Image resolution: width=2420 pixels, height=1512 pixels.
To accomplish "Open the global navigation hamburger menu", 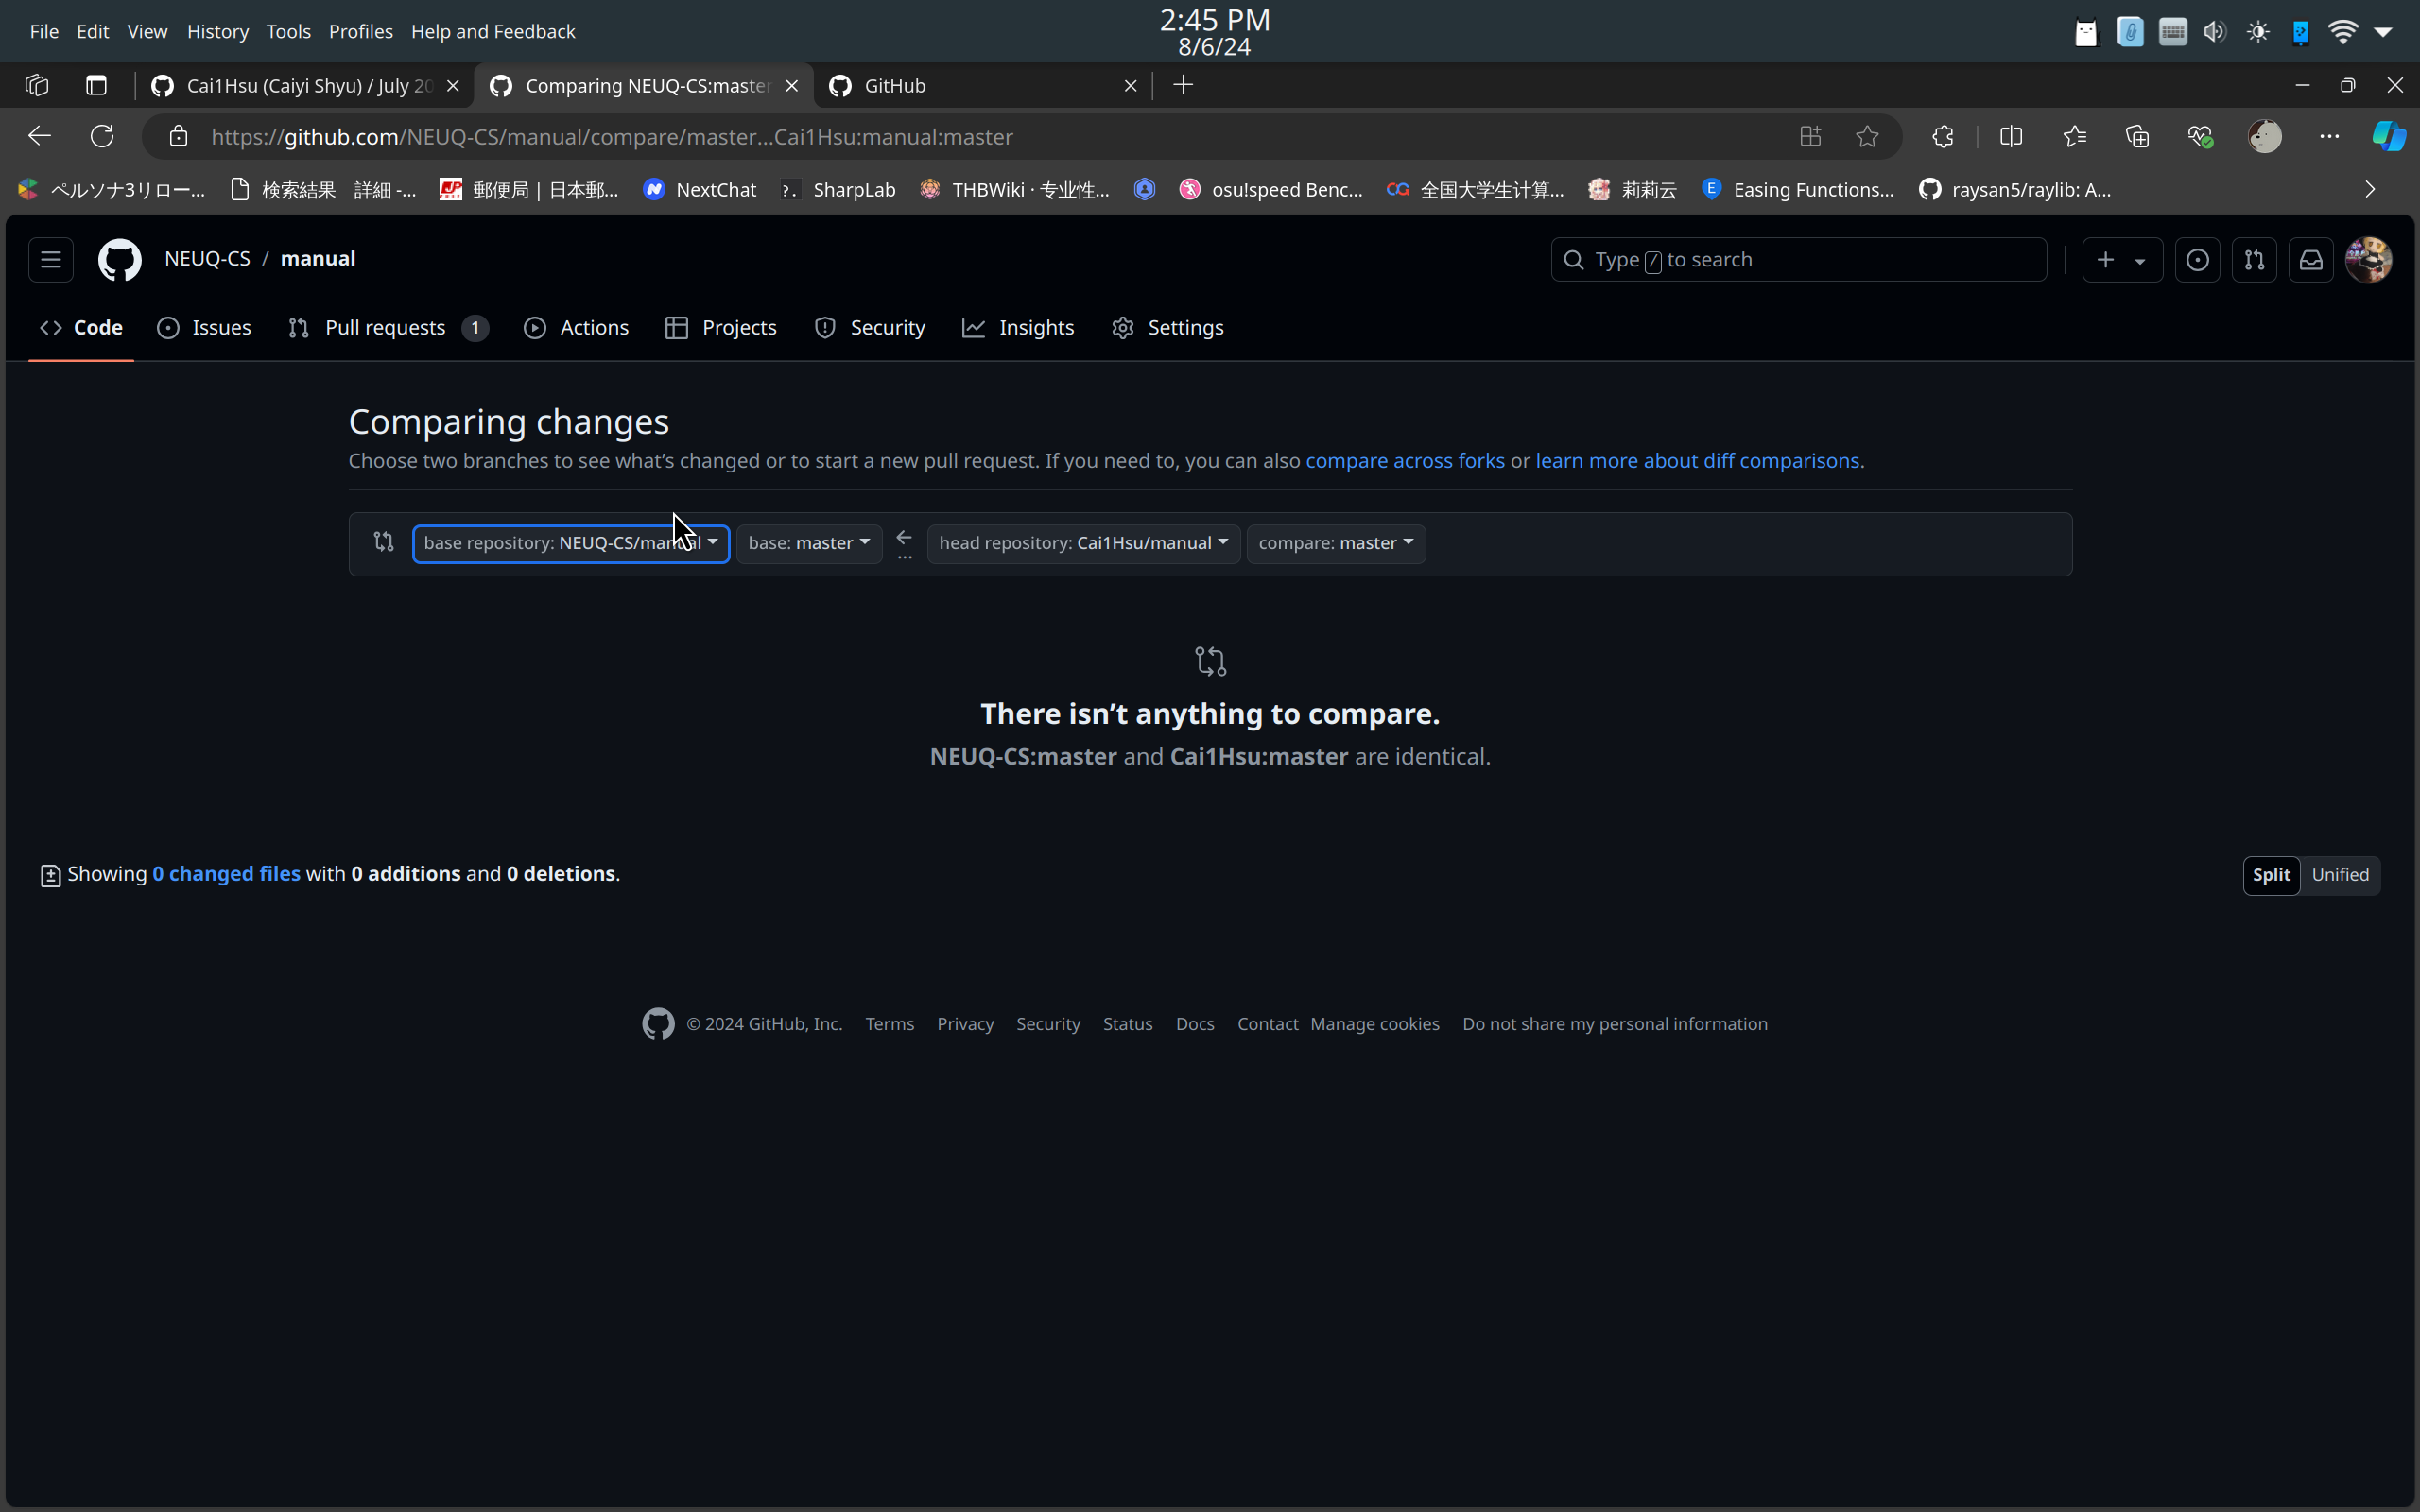I will [50, 259].
